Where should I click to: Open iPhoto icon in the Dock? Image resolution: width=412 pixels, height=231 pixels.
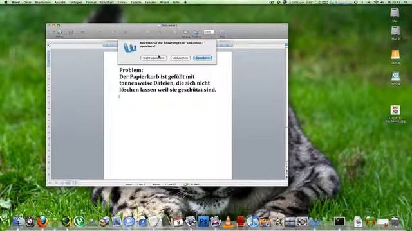tap(265, 221)
